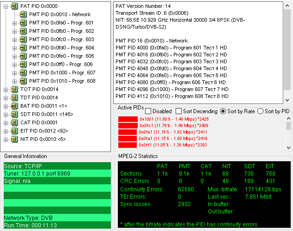Click the PMT icon beside Progr. 608
This screenshot has height=231, width=293.
coord(23,81)
